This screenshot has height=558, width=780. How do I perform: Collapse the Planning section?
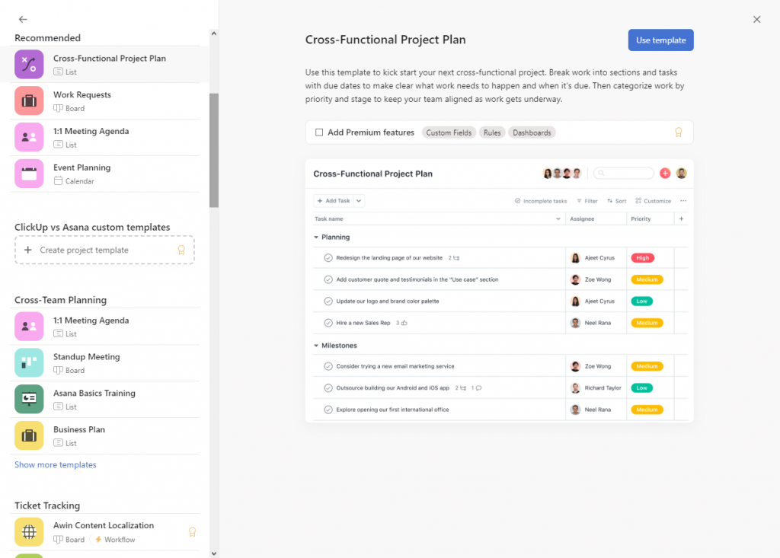[x=316, y=238]
